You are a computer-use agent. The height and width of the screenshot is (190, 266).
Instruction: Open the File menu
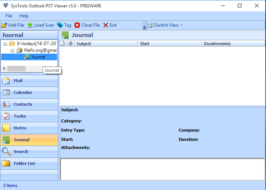(9, 16)
